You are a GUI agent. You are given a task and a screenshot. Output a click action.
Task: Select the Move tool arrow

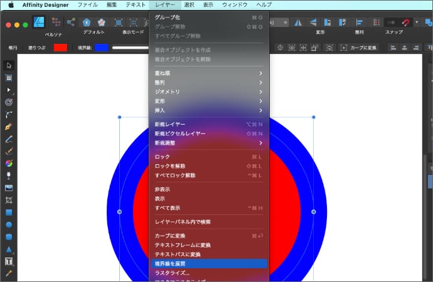9,65
